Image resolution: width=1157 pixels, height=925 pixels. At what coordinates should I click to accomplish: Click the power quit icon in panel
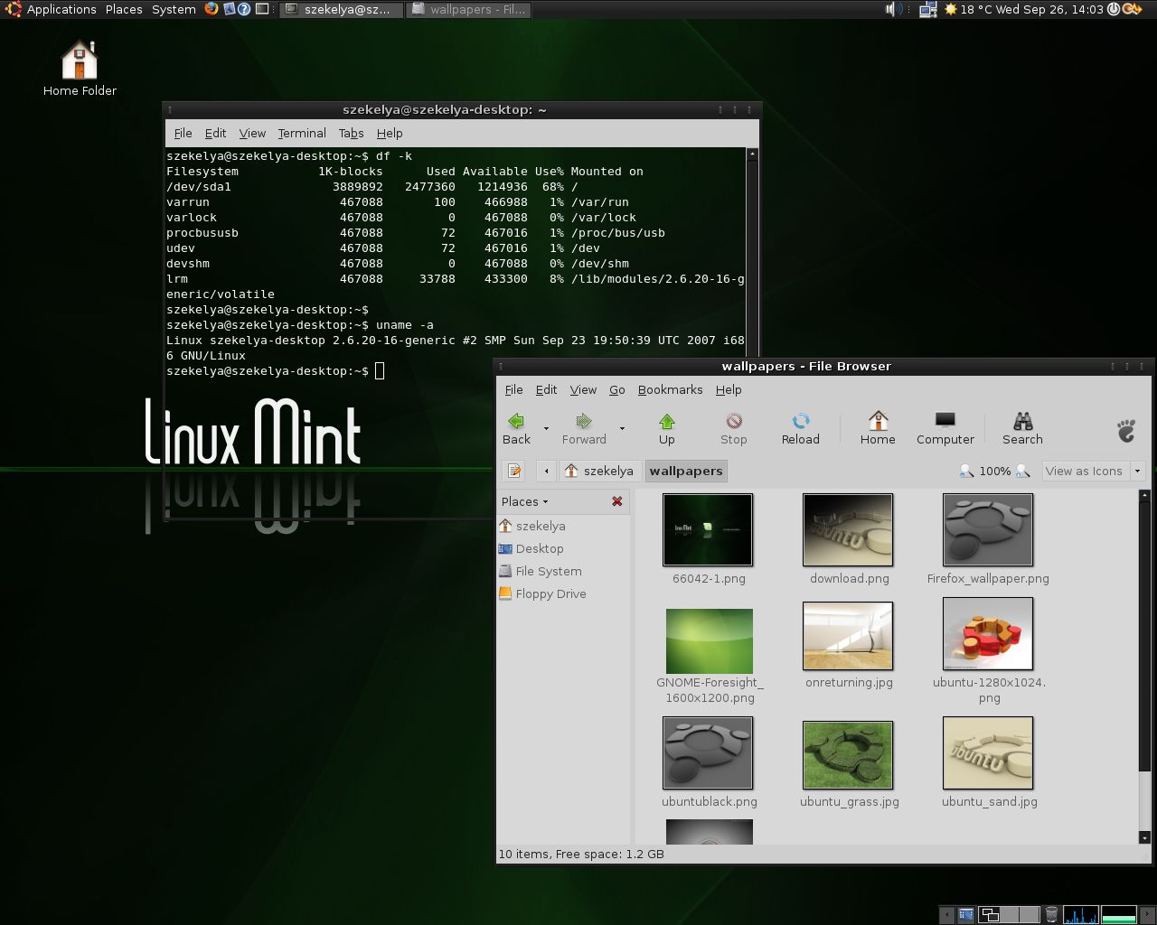pyautogui.click(x=1114, y=9)
